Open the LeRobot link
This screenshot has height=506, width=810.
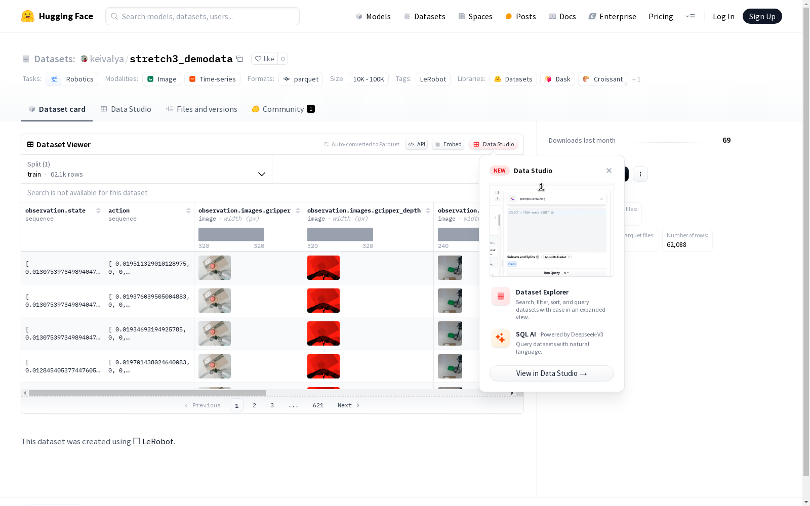coord(153,441)
